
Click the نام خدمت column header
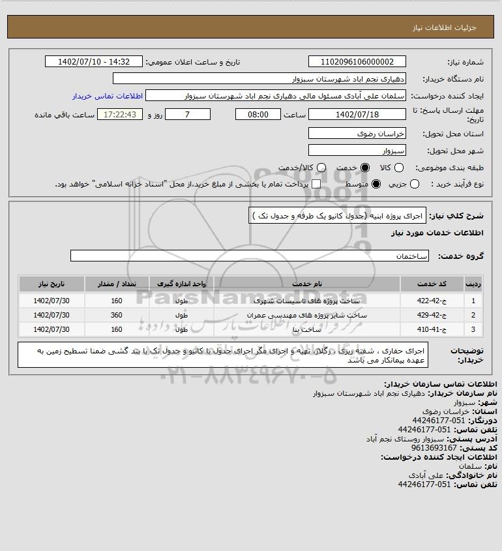click(x=306, y=284)
